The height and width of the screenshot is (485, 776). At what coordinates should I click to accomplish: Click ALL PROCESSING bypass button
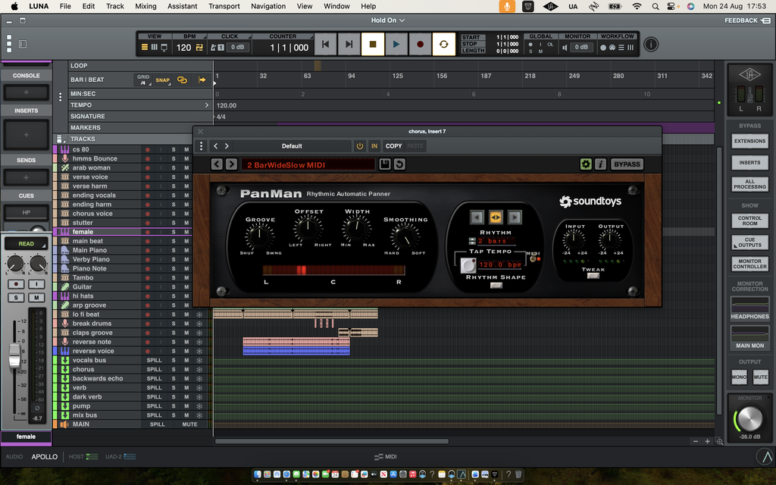749,184
